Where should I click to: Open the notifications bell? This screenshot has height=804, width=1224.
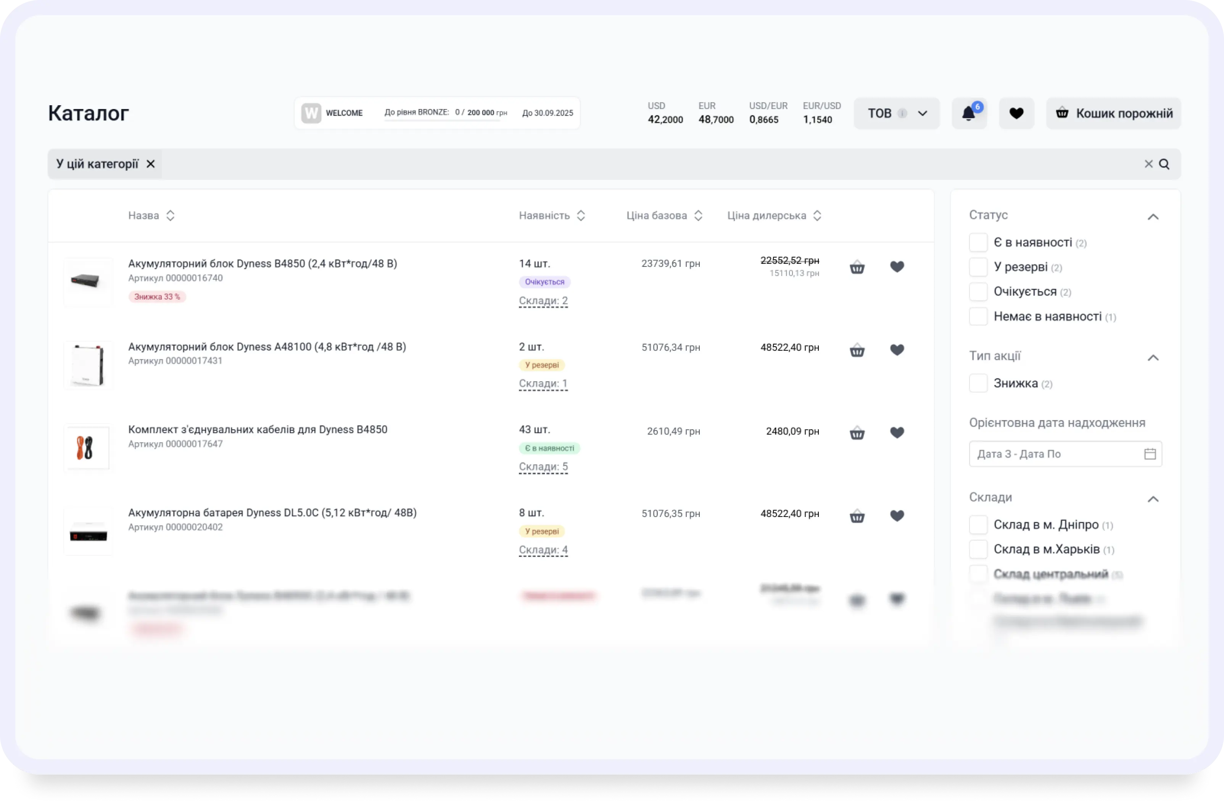tap(968, 113)
